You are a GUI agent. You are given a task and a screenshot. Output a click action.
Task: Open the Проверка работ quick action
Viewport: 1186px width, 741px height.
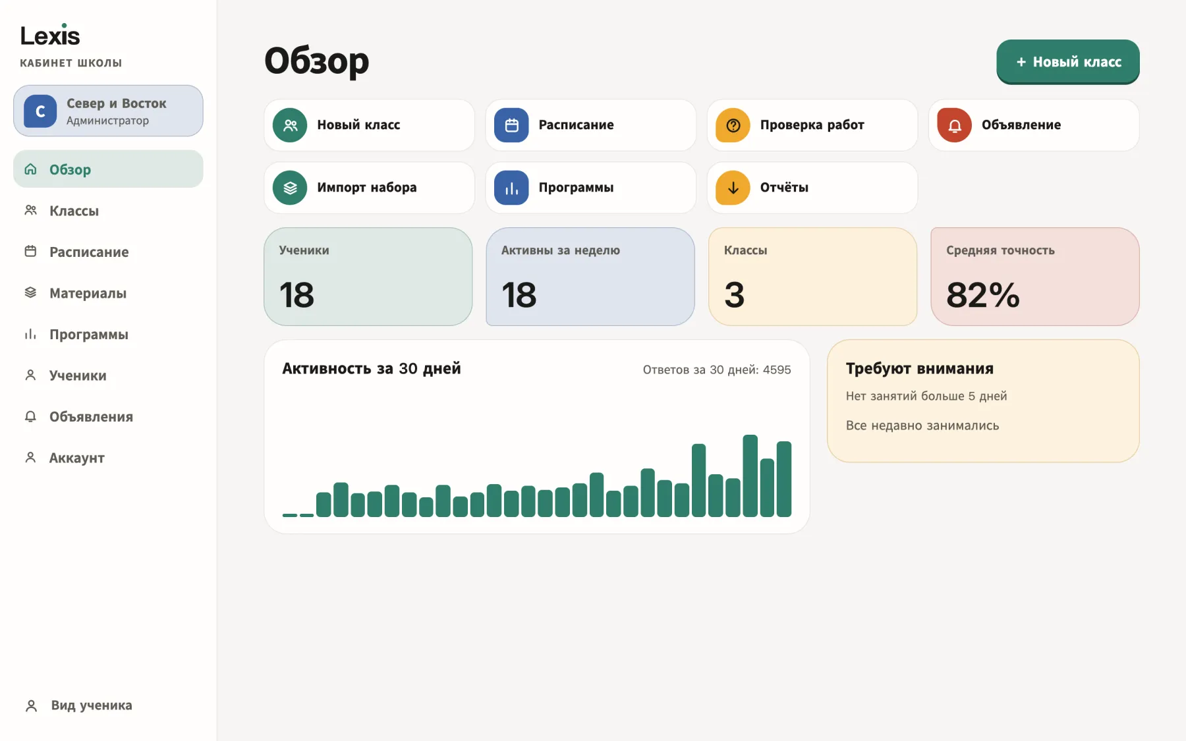point(812,125)
